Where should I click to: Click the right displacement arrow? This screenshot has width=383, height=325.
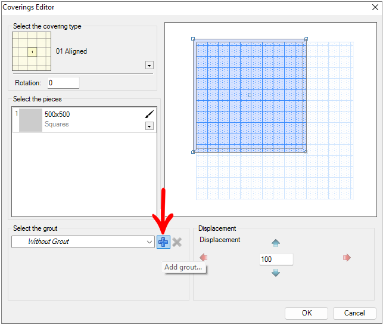click(347, 257)
